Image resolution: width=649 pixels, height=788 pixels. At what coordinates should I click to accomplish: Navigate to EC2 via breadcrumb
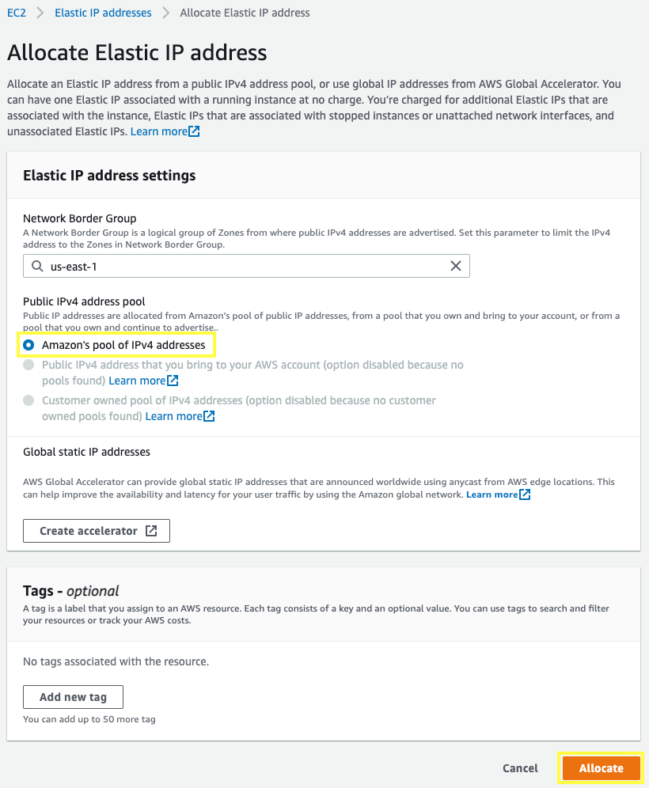coord(17,13)
